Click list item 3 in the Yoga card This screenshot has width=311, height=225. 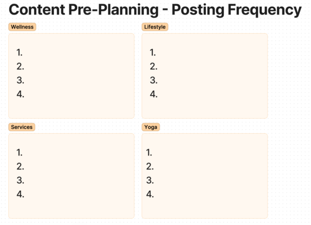tap(150, 180)
